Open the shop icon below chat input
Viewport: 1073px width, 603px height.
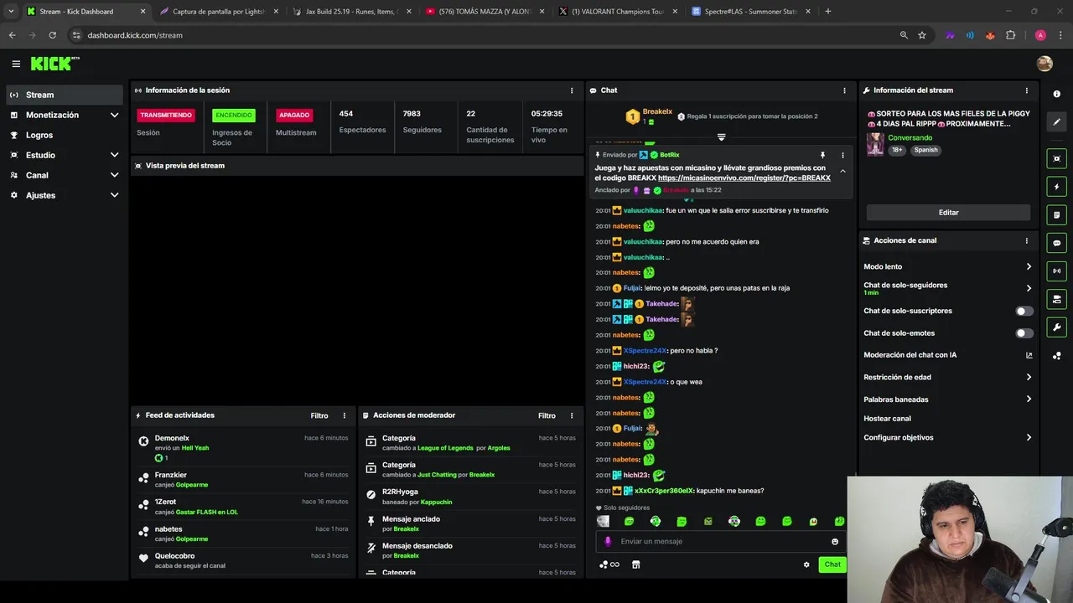click(x=635, y=564)
